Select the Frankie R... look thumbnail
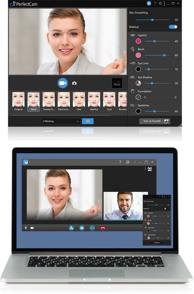194x294 pixels. 49,101
